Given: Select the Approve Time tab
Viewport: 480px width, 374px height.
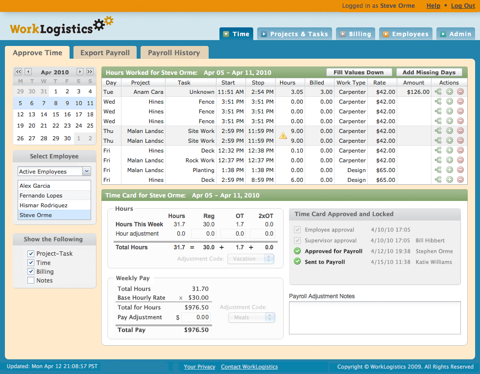Looking at the screenshot, I should pyautogui.click(x=37, y=53).
